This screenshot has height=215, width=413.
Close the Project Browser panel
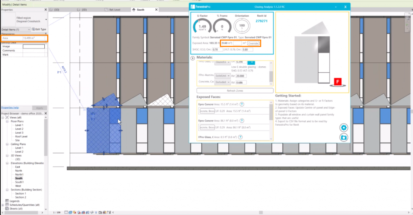46,114
